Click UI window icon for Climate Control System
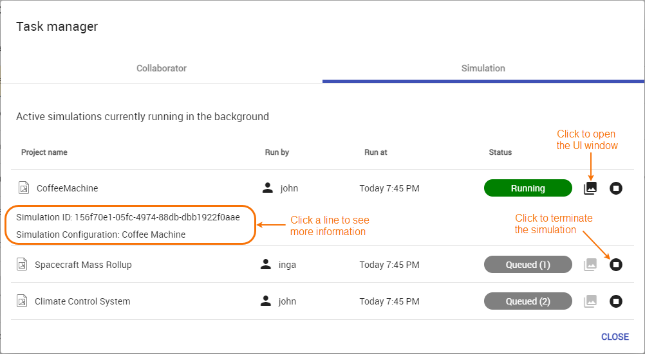This screenshot has width=645, height=354. tap(590, 301)
